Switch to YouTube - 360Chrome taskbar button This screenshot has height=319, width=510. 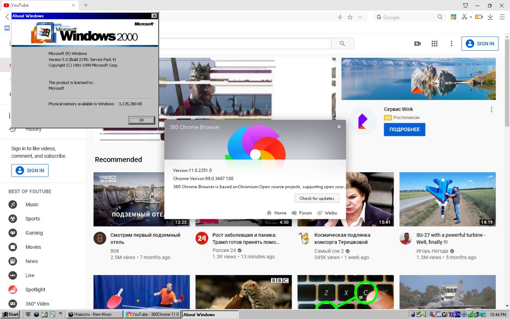152,314
